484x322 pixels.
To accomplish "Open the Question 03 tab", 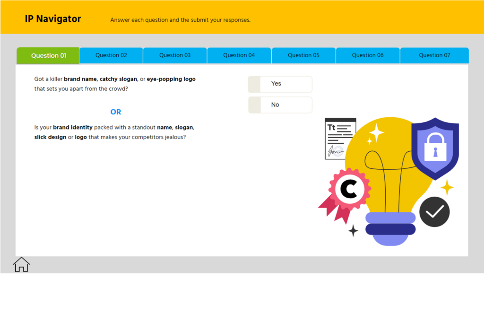I will (x=175, y=55).
